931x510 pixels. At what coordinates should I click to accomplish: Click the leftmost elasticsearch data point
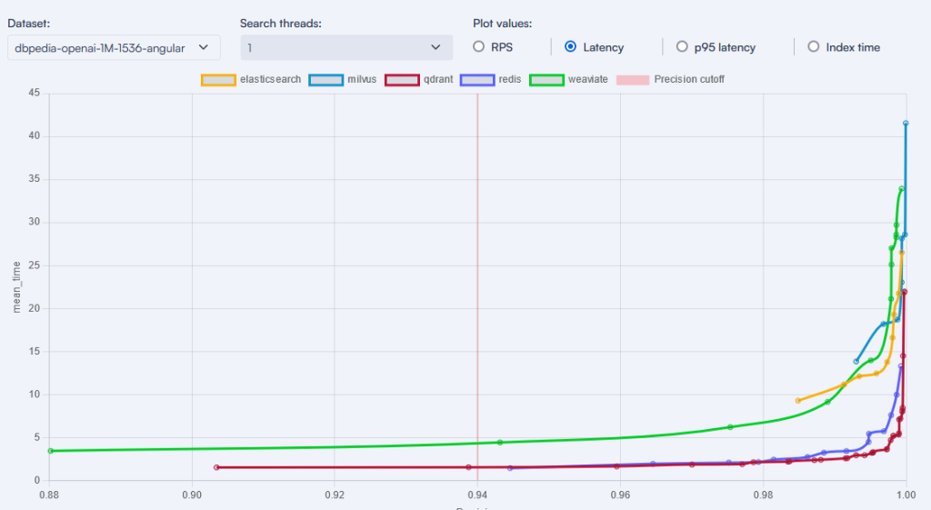[798, 400]
